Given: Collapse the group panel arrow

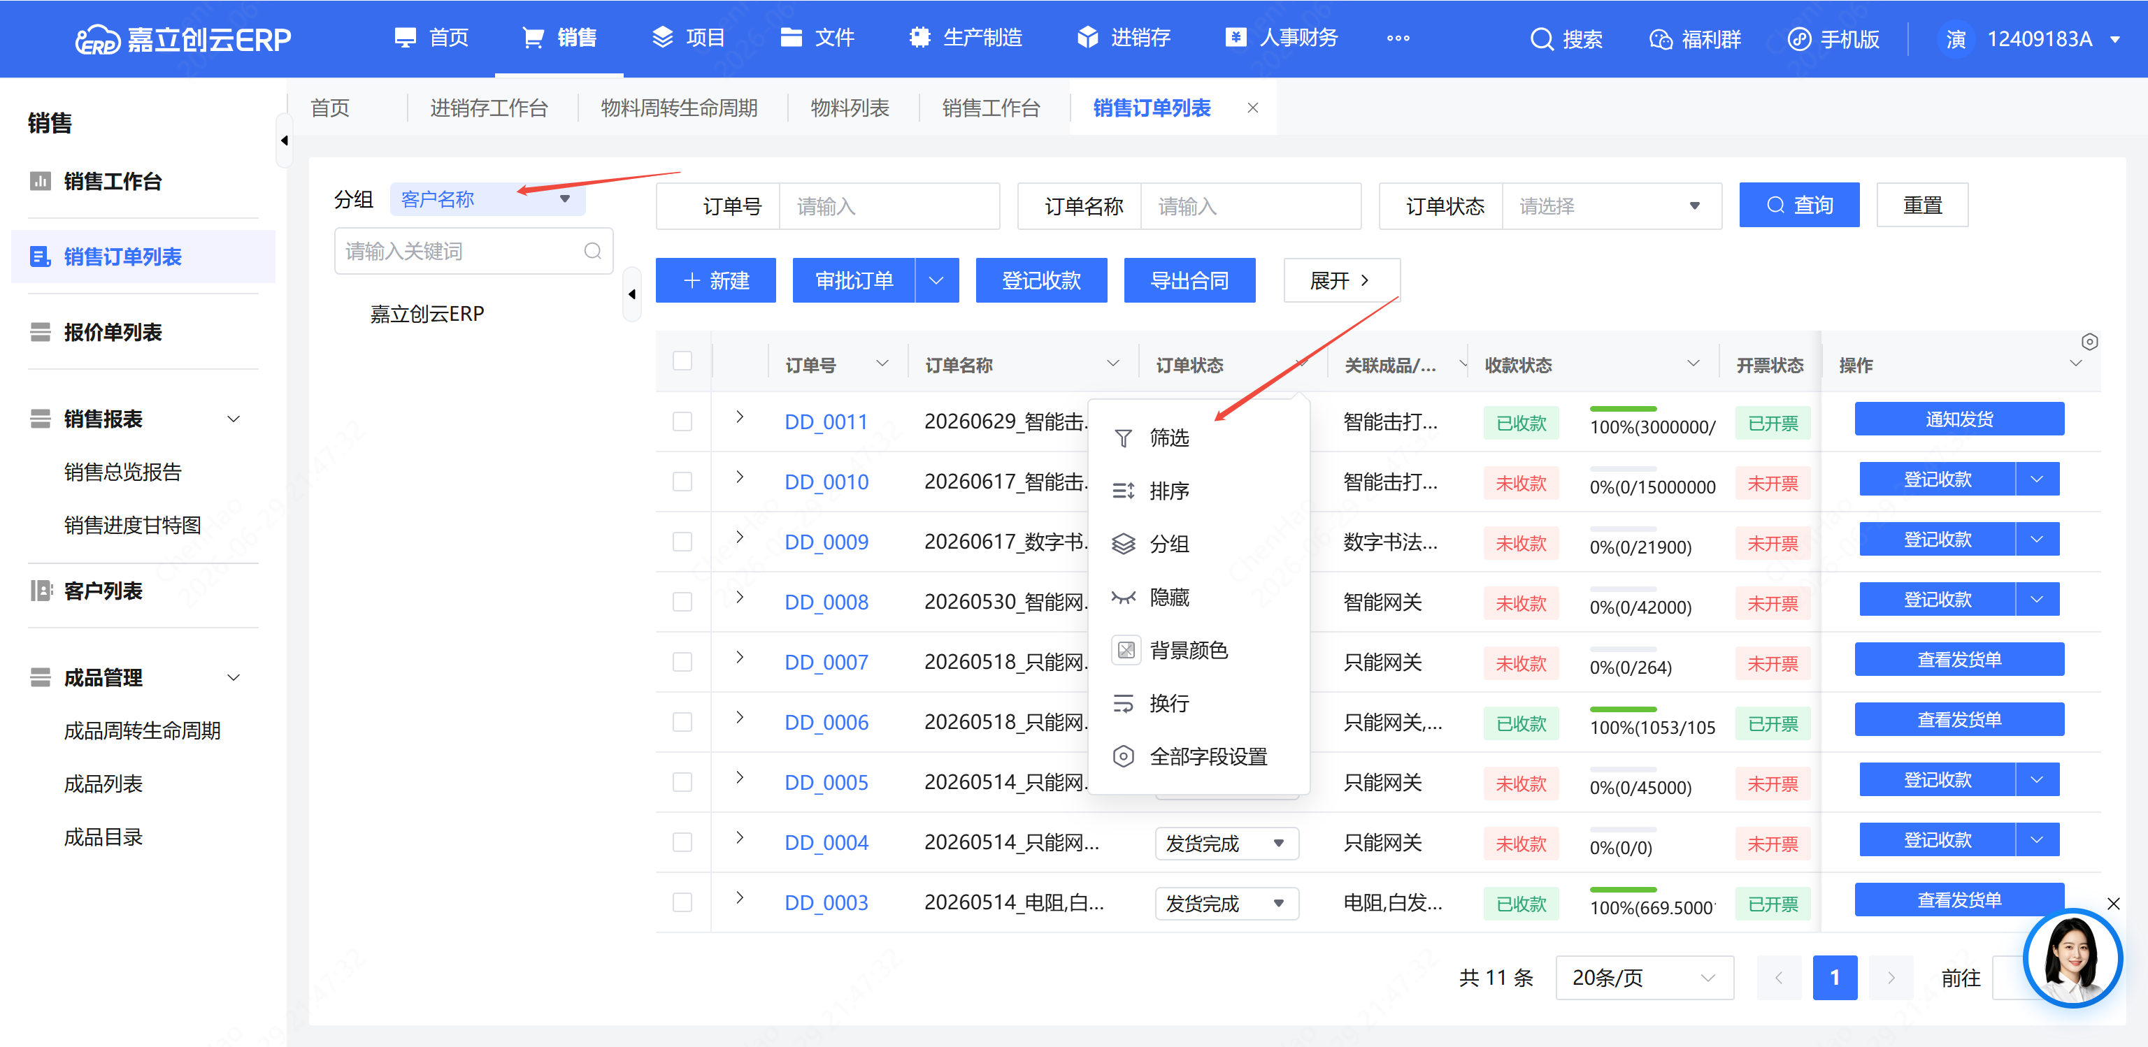Looking at the screenshot, I should [632, 294].
